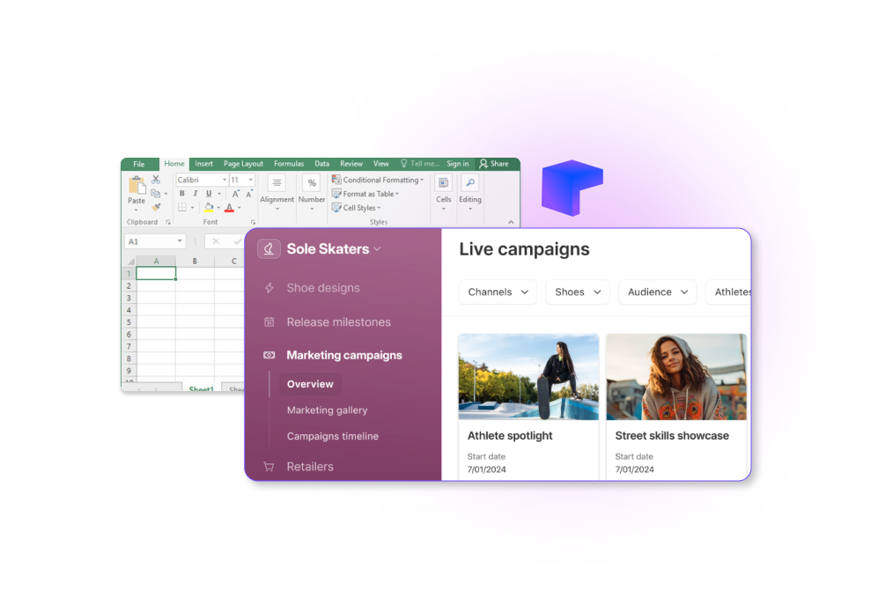Open the File tab in Excel

coord(139,164)
